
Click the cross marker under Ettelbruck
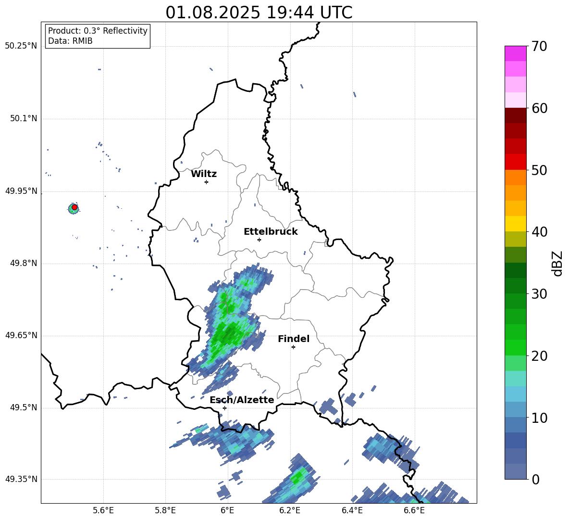(x=259, y=240)
